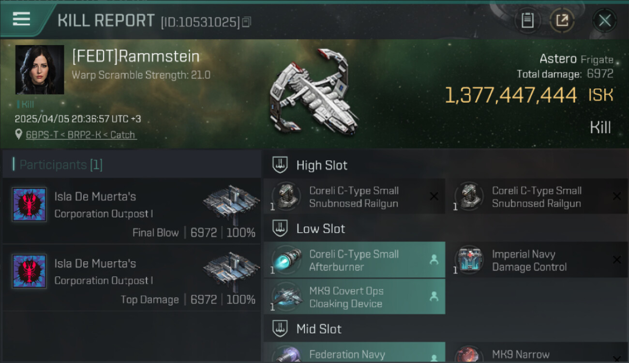Click the share export icon

(562, 20)
